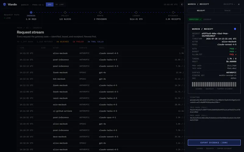Open the erin-macbook request row
244x152 pixels.
pyautogui.click(x=101, y=105)
